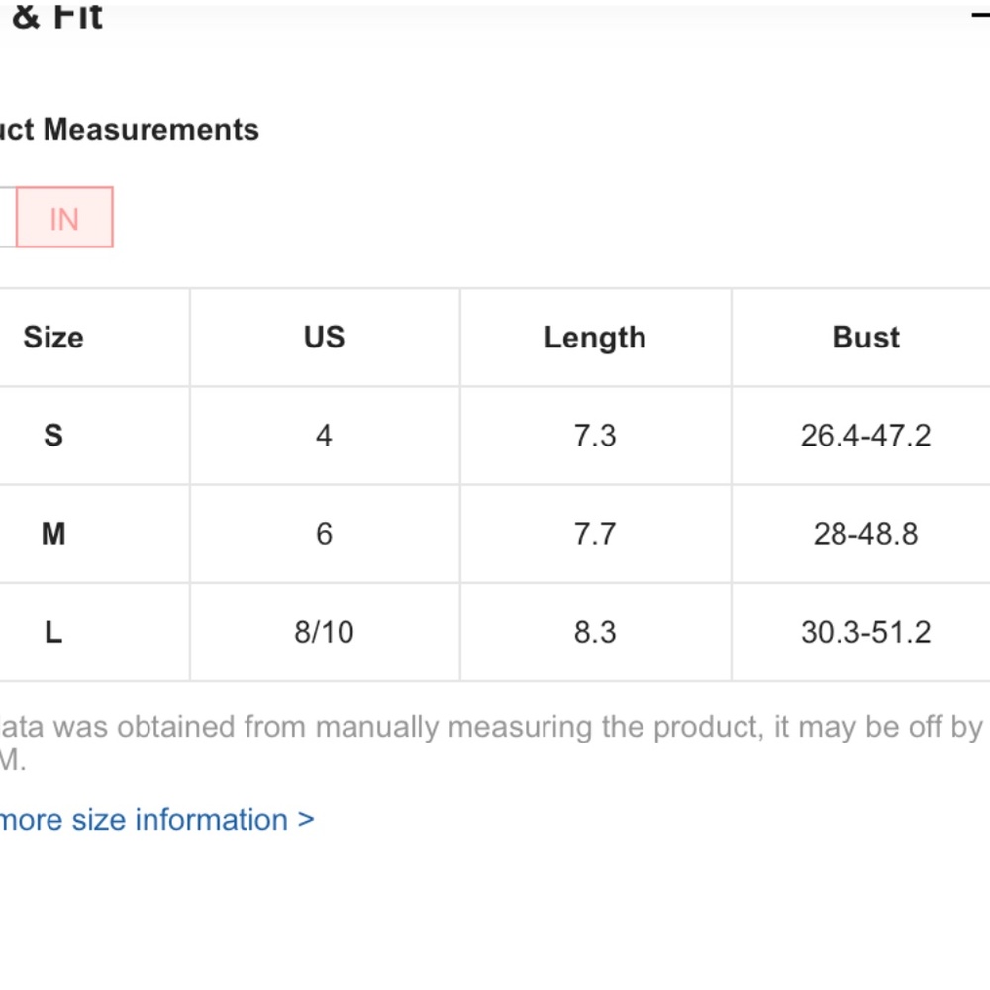Click the 7.7 length value
The image size is (990, 990).
tap(595, 534)
